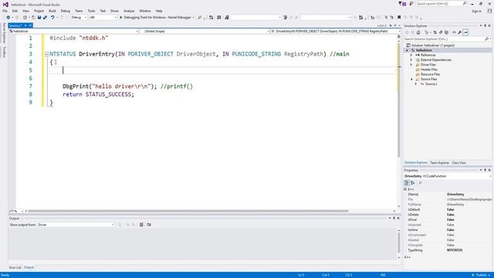This screenshot has width=494, height=278.
Task: Select the Header Files folder
Action: (x=429, y=69)
